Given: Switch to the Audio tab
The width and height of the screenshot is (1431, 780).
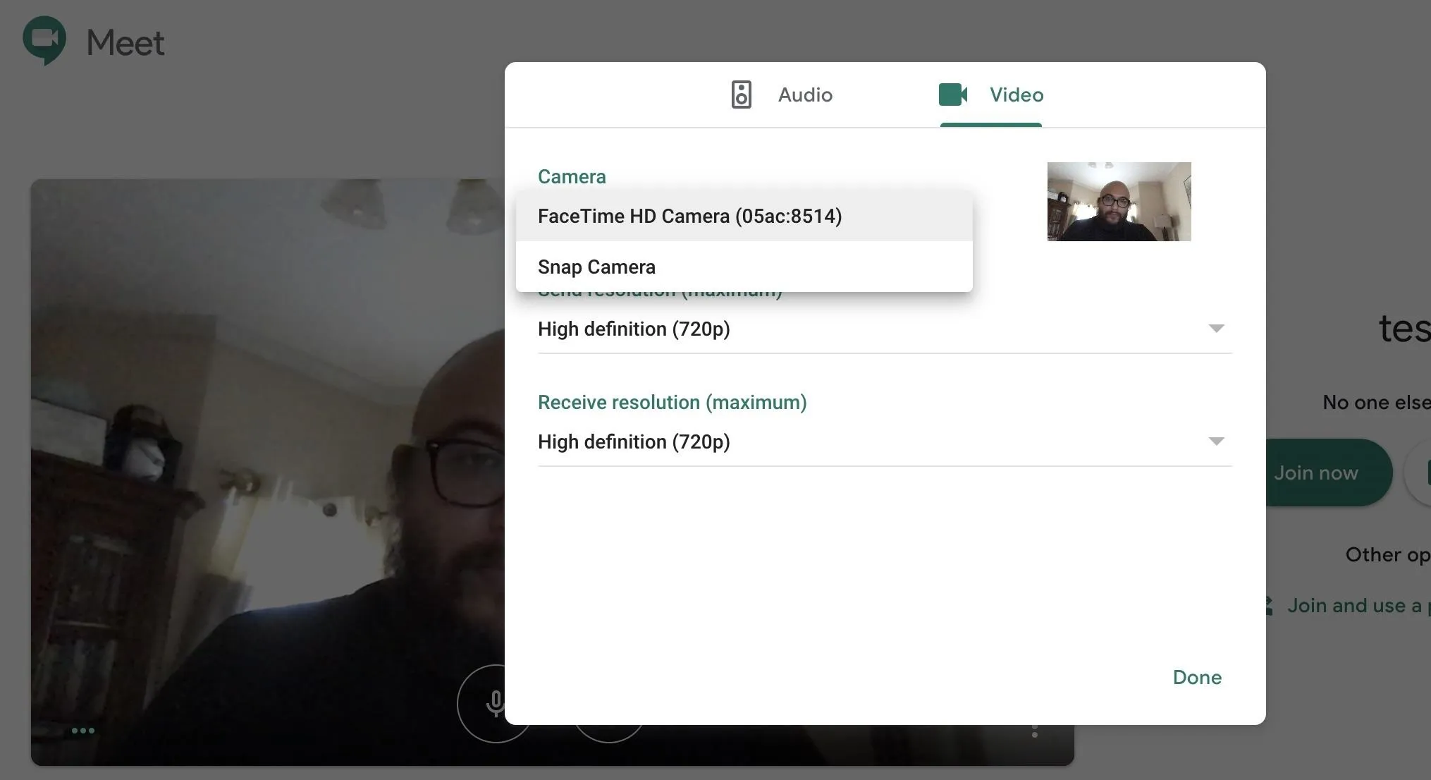Looking at the screenshot, I should pyautogui.click(x=782, y=95).
